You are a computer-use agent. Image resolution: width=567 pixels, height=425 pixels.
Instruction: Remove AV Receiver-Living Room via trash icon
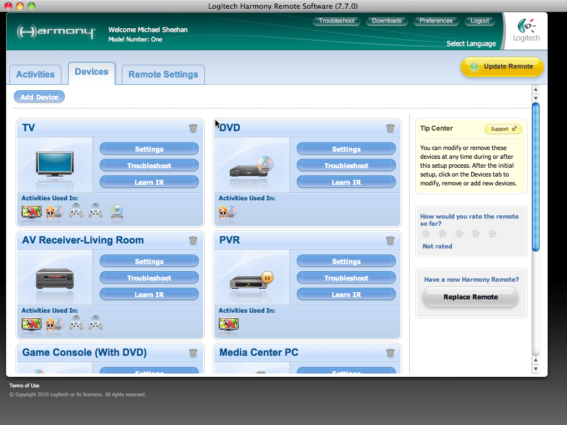click(x=193, y=240)
